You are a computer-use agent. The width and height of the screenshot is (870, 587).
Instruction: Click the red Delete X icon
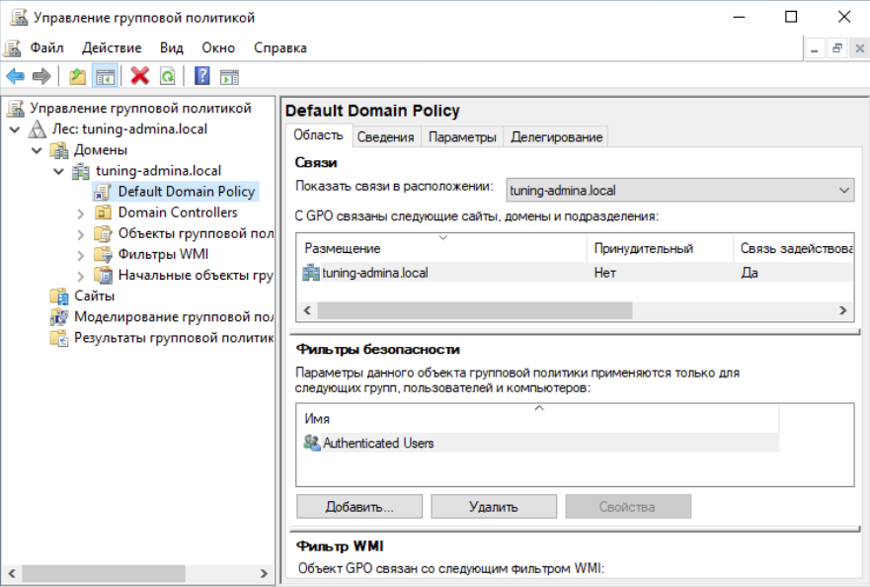[140, 76]
